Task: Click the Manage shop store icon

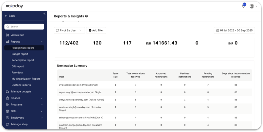Action: point(7,124)
